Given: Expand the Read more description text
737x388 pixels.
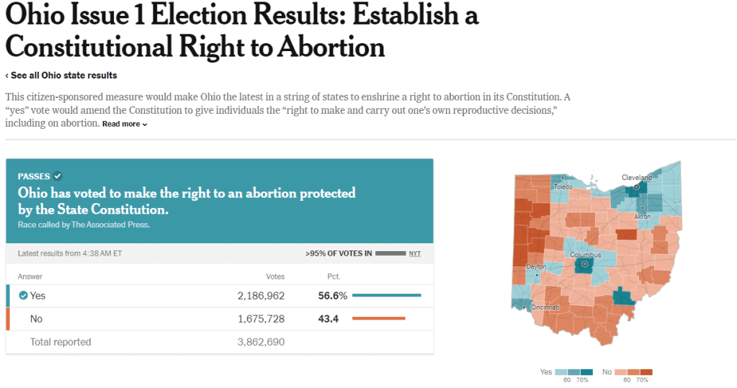Looking at the screenshot, I should [125, 125].
